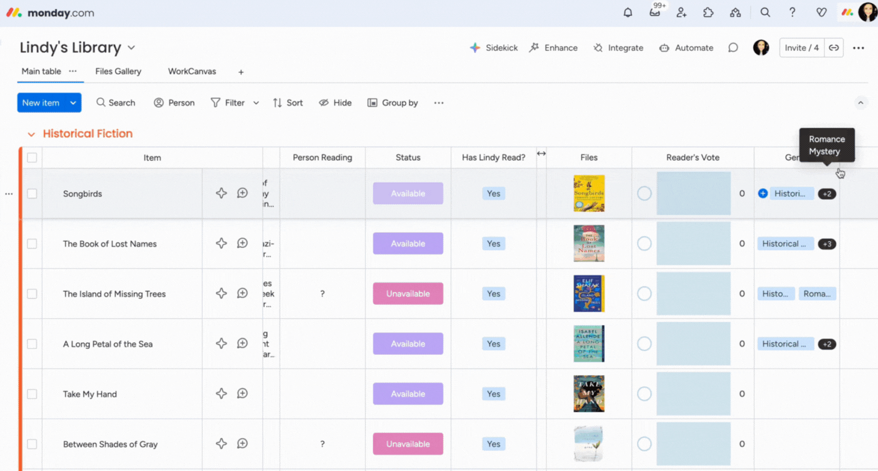Open the WorkCanvas tab
The image size is (878, 471).
(x=192, y=71)
